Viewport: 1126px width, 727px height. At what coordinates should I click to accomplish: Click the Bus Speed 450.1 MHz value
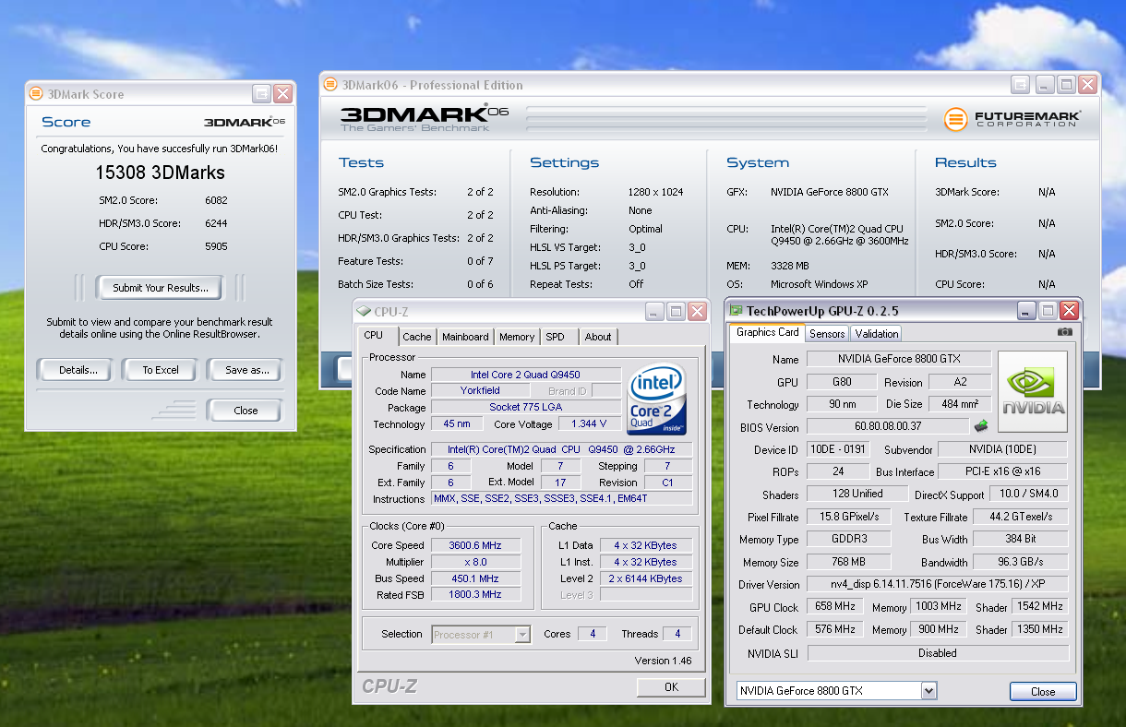475,578
